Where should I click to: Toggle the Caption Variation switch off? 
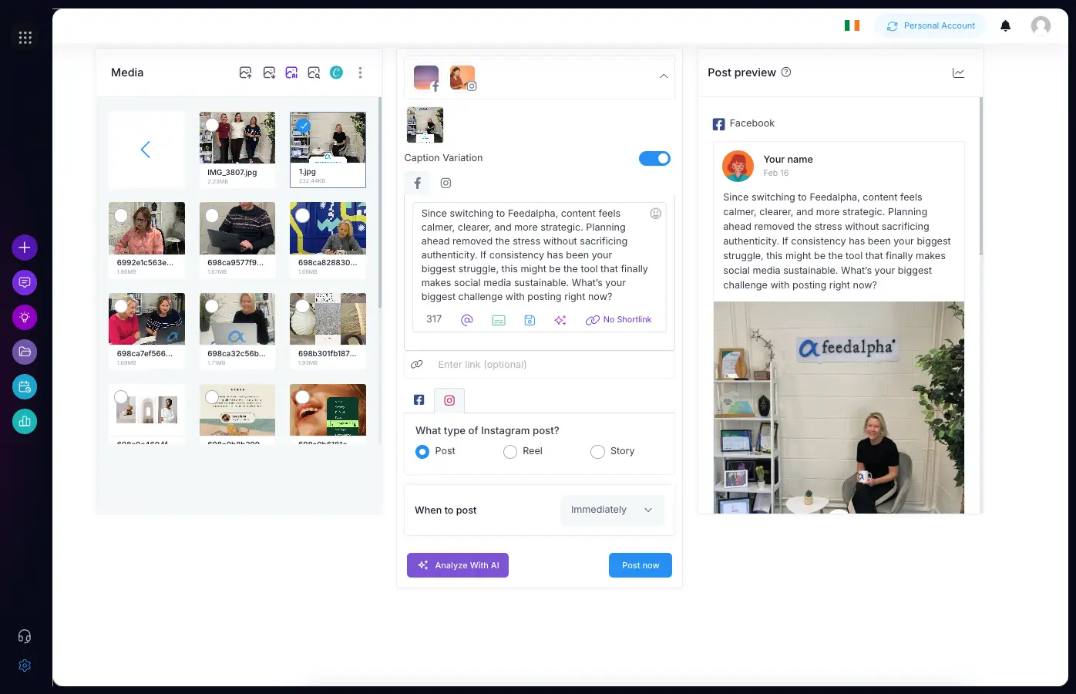tap(654, 158)
